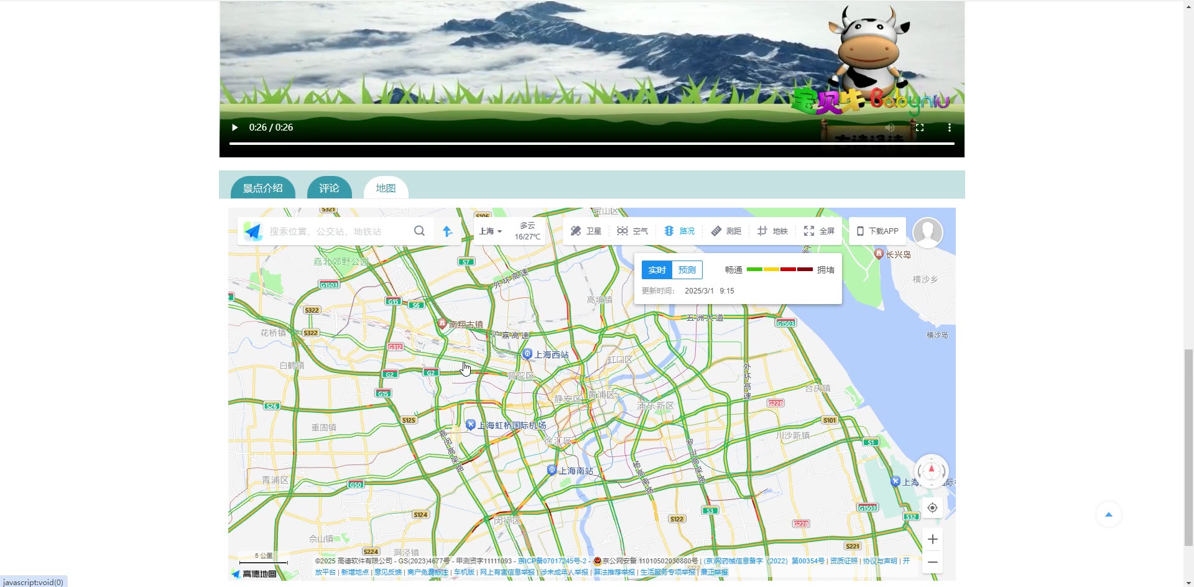Click the 花桥镇 town label
This screenshot has width=1194, height=587.
(x=273, y=333)
